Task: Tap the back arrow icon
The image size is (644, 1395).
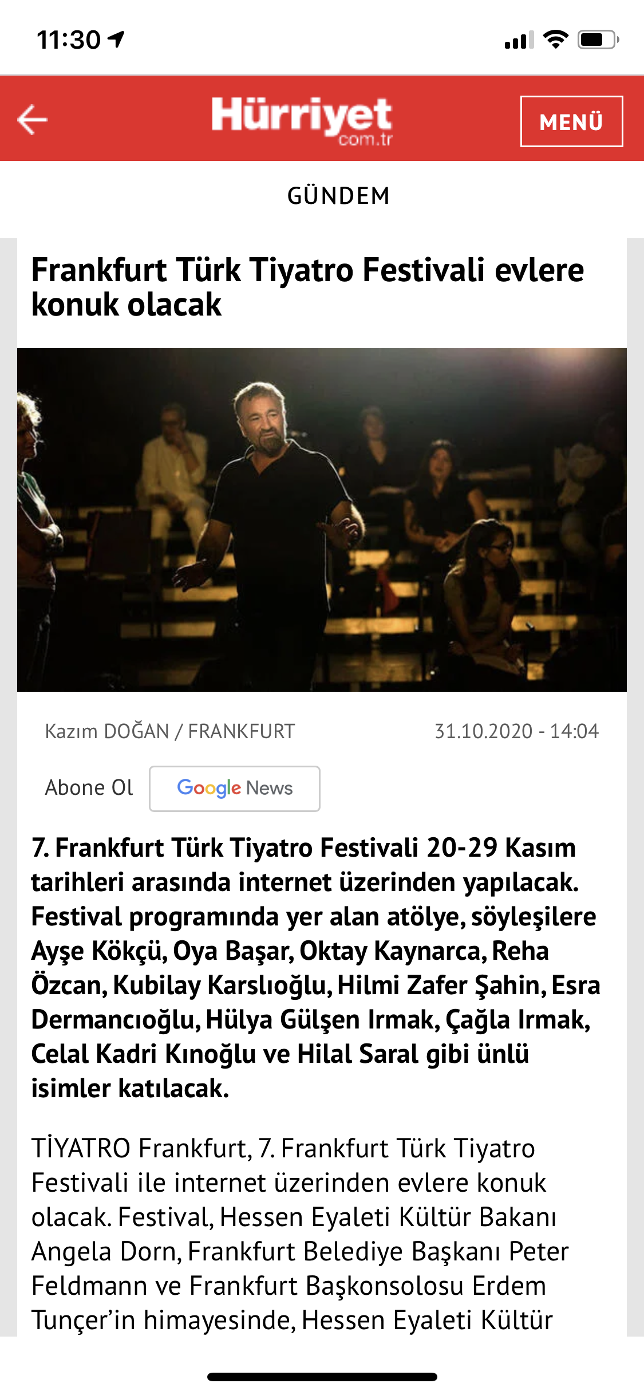Action: pos(32,119)
